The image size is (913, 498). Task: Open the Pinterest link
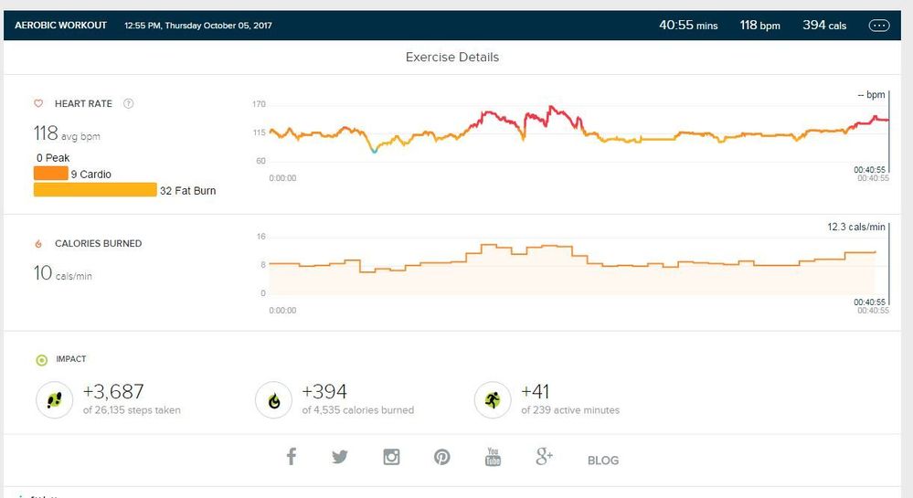tap(442, 457)
